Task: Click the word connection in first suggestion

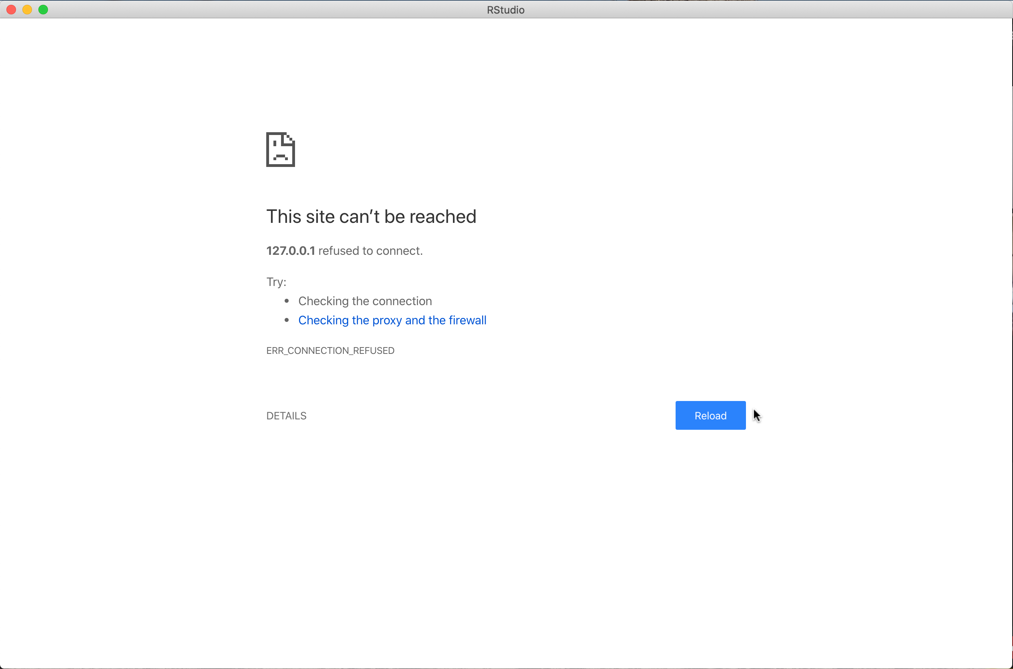Action: pos(403,301)
